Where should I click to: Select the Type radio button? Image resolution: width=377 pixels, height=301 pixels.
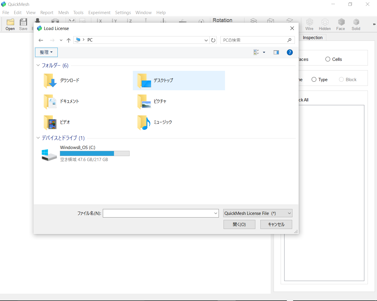(x=320, y=80)
